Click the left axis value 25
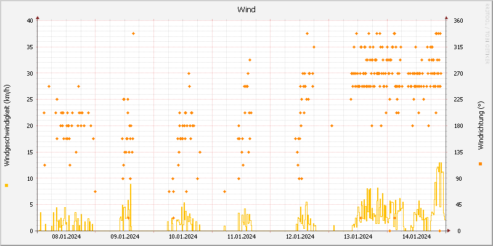Screen dimensions: 493x246 tap(30, 100)
